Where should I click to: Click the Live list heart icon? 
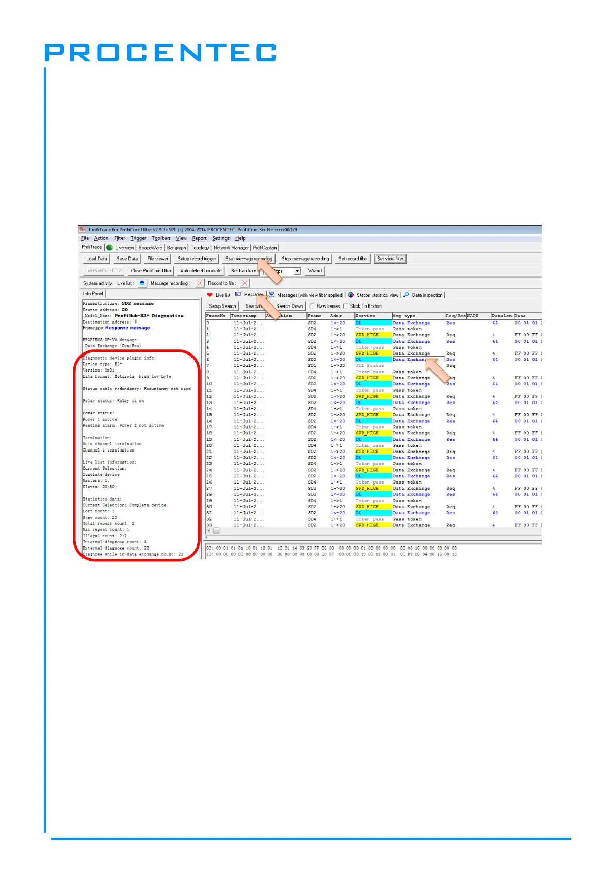pos(209,295)
